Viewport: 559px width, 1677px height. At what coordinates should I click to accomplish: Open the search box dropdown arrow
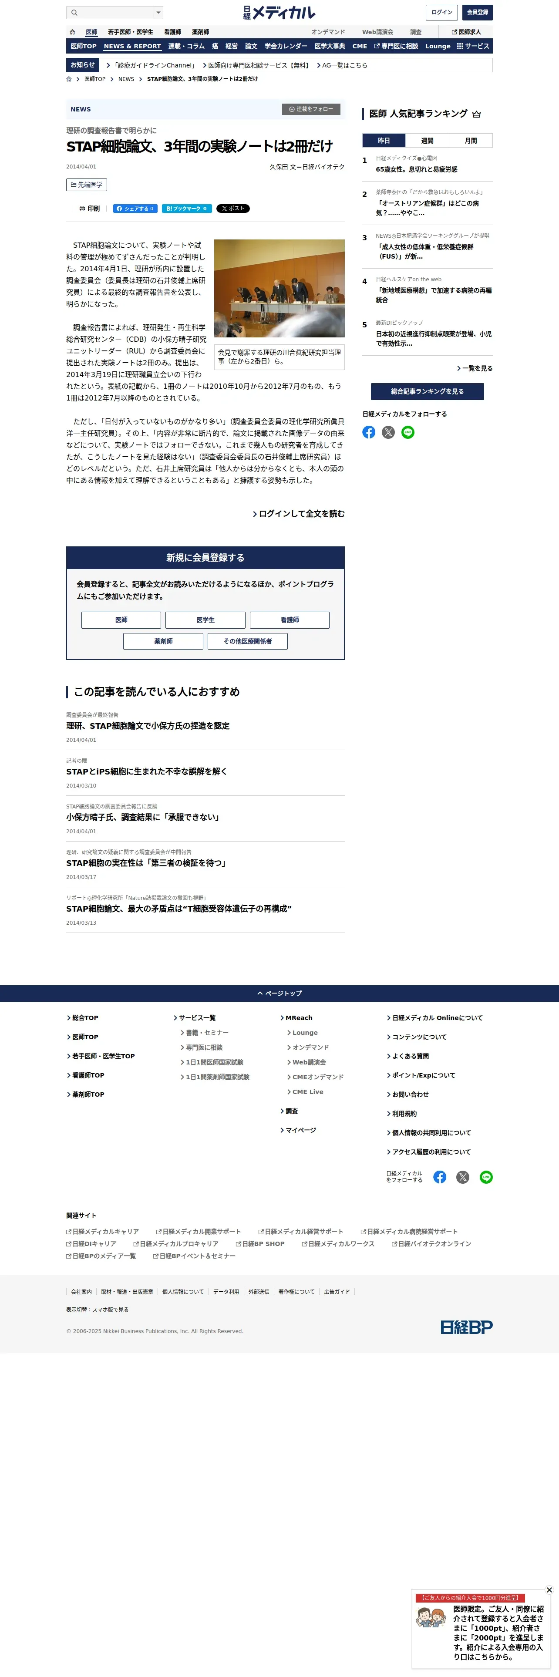pyautogui.click(x=158, y=12)
